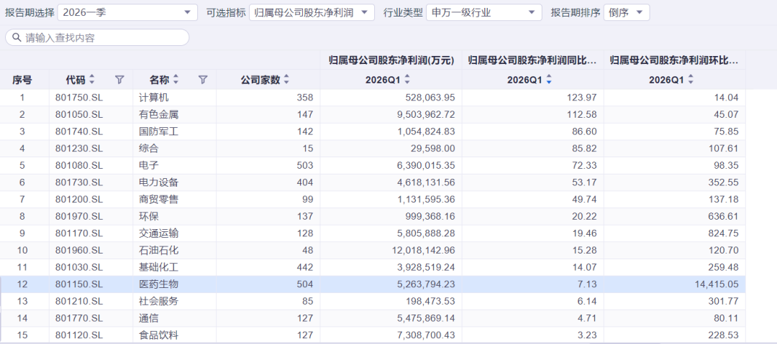Select the 社会服务 row name cell
This screenshot has height=344, width=777.
[x=174, y=302]
